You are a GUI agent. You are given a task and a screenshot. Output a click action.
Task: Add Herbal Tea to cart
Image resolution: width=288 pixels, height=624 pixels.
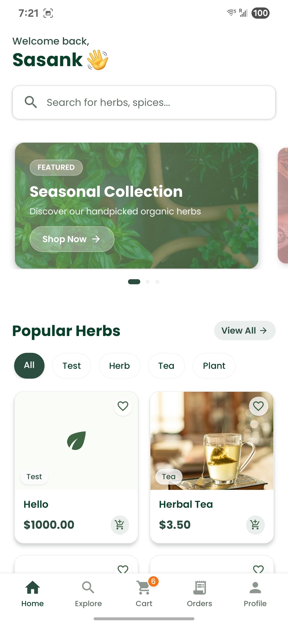point(255,525)
